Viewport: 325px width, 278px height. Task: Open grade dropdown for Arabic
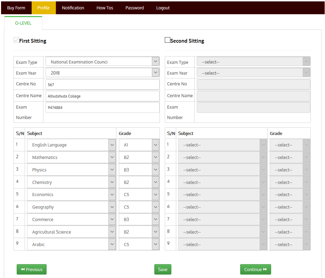click(139, 244)
